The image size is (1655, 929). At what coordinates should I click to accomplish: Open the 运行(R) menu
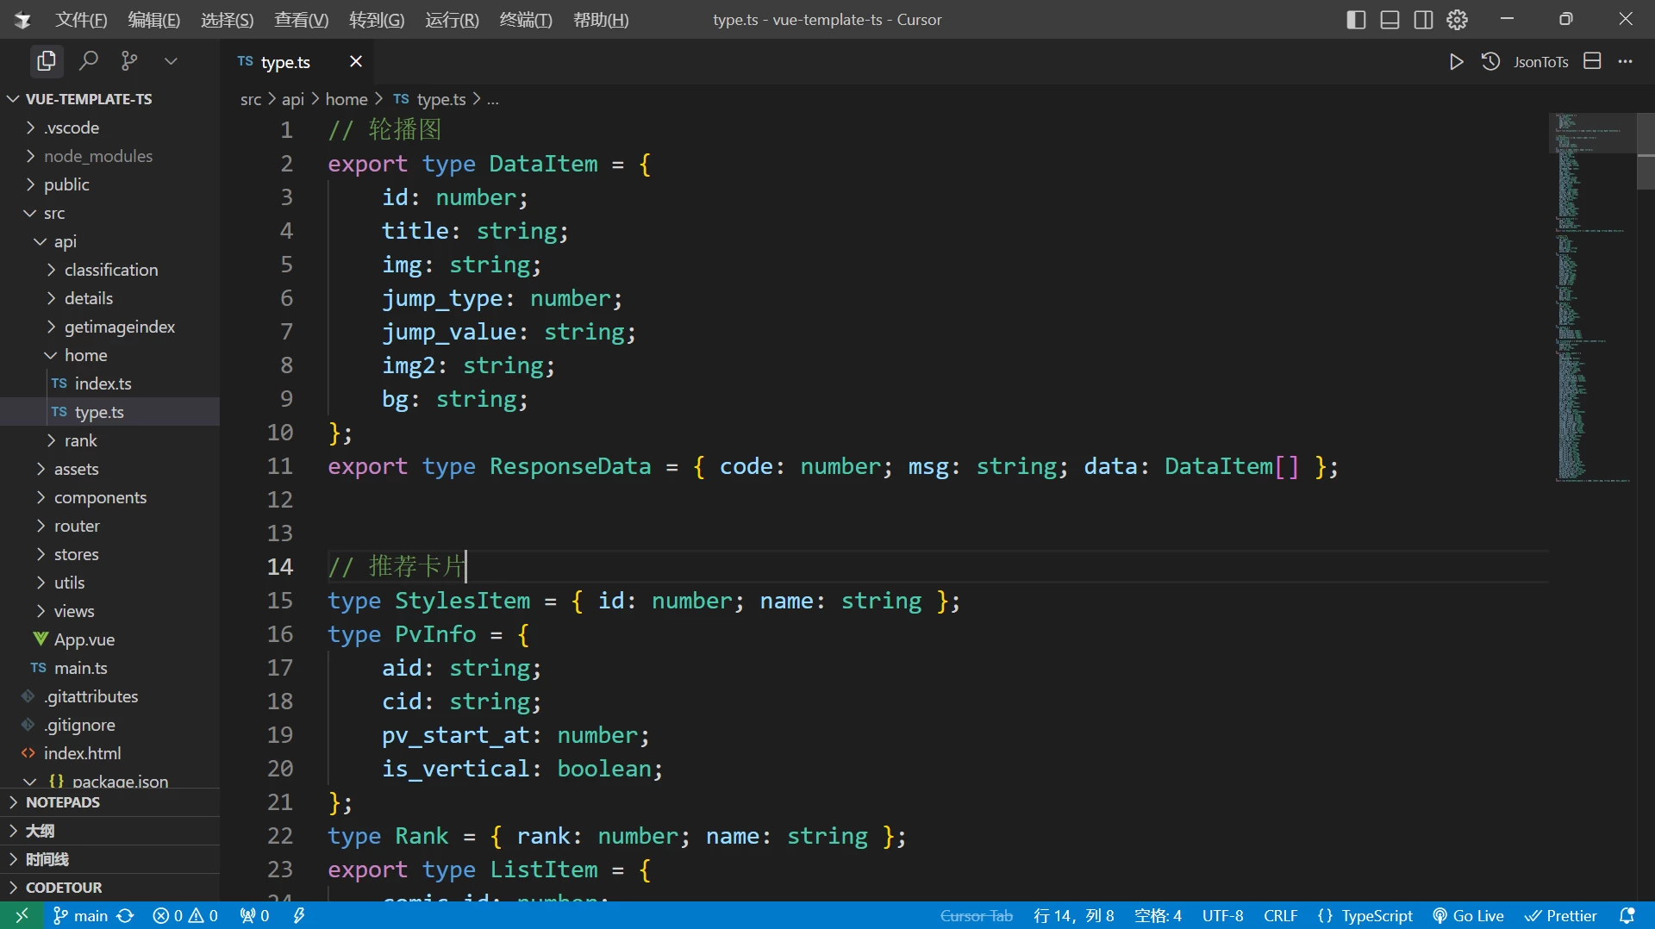tap(452, 20)
